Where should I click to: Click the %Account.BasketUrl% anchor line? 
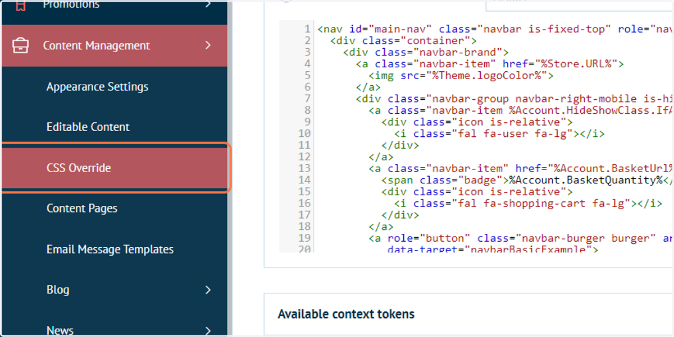pyautogui.click(x=521, y=168)
